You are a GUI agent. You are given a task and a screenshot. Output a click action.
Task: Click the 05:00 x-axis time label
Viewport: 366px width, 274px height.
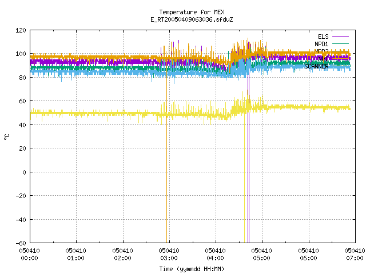[x=261, y=258]
